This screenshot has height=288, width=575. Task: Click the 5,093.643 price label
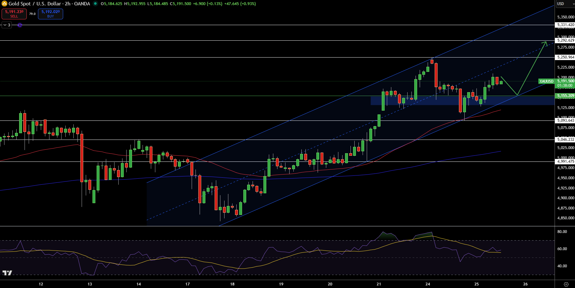point(565,120)
